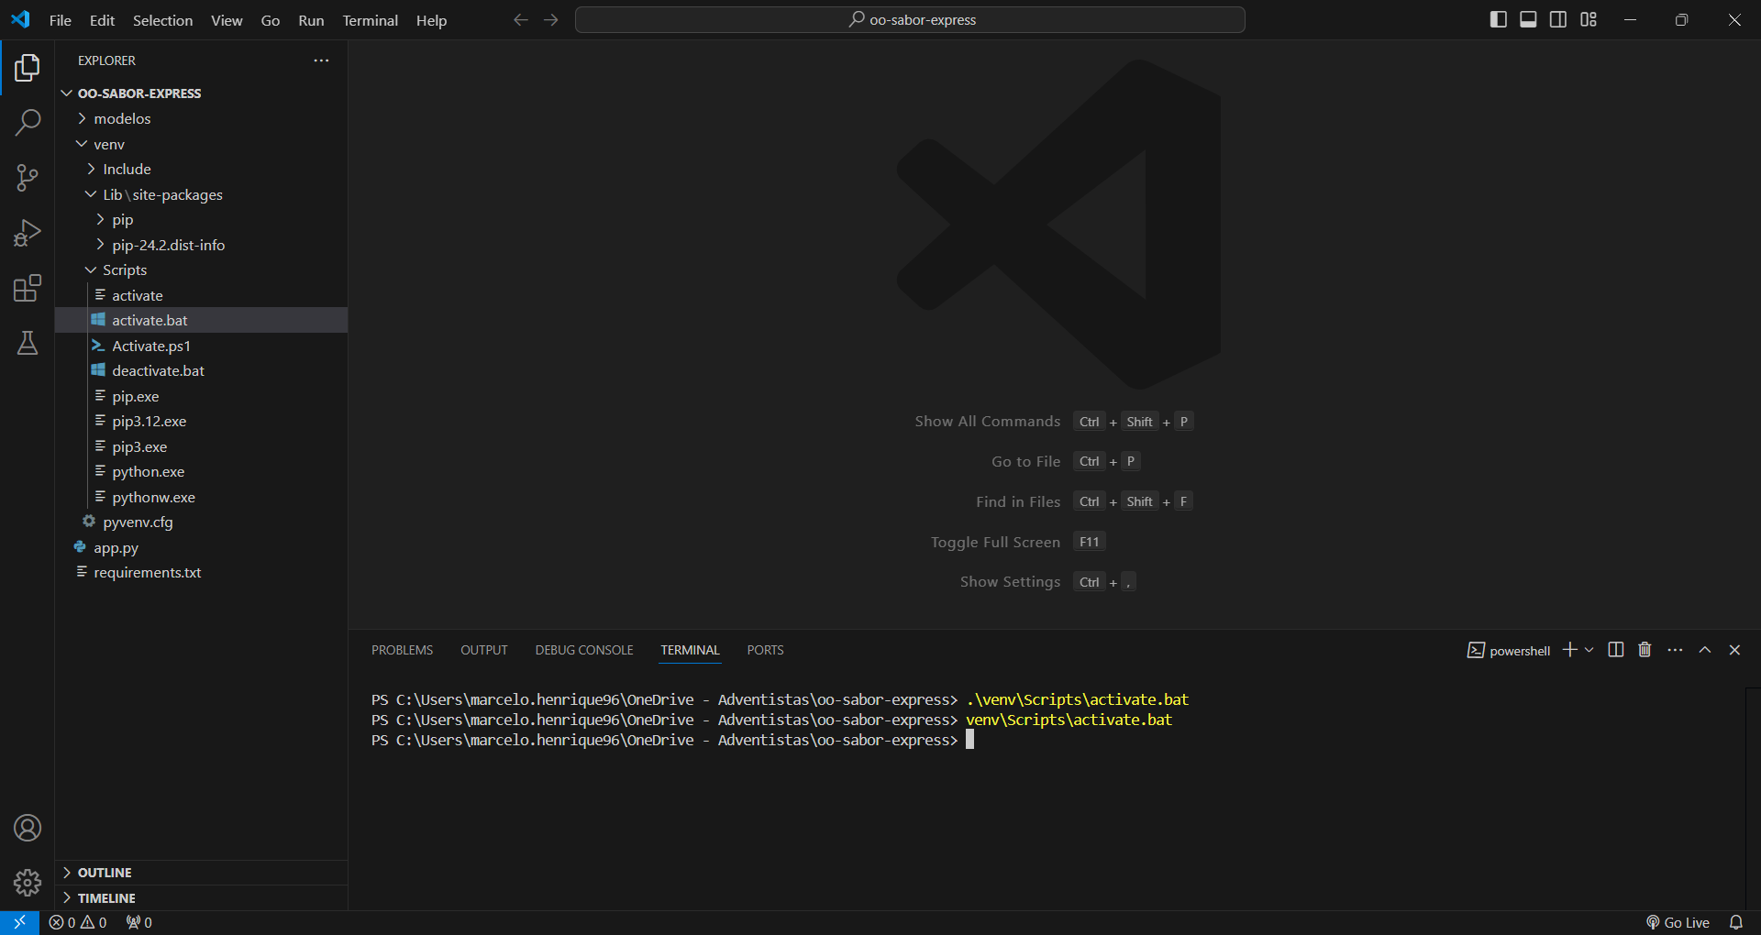Viewport: 1761px width, 935px height.
Task: Open terminal panel more actions ellipsis
Action: pos(1675,650)
